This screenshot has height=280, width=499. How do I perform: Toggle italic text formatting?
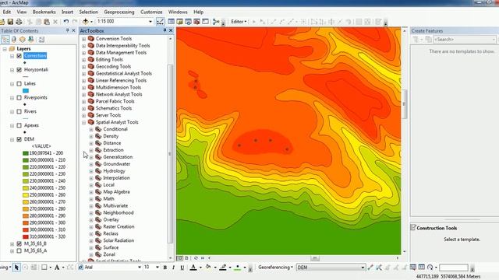[173, 268]
